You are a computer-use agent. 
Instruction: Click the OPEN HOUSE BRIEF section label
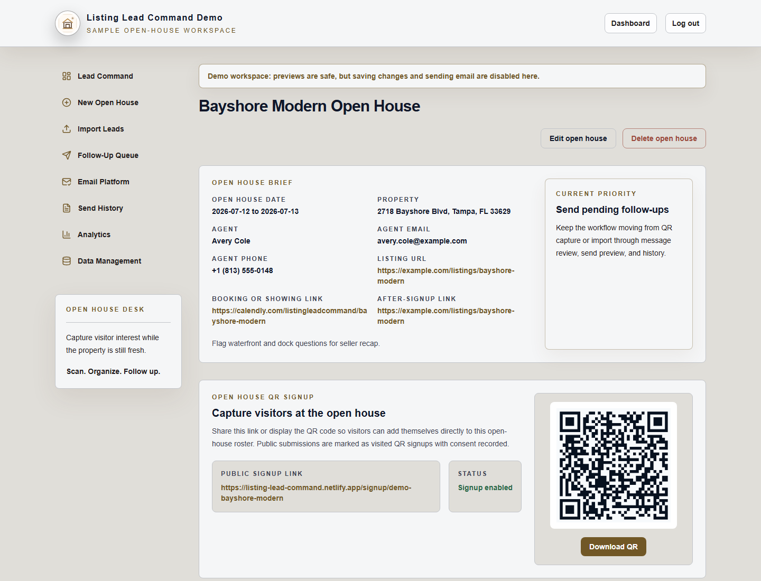click(252, 183)
